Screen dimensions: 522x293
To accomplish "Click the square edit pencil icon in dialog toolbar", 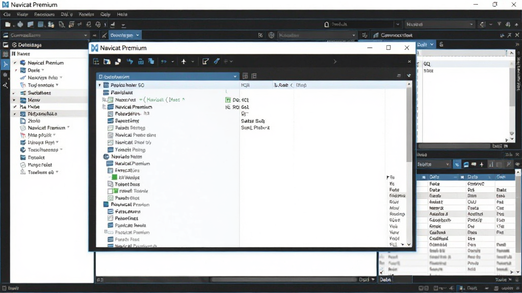I will tap(205, 62).
